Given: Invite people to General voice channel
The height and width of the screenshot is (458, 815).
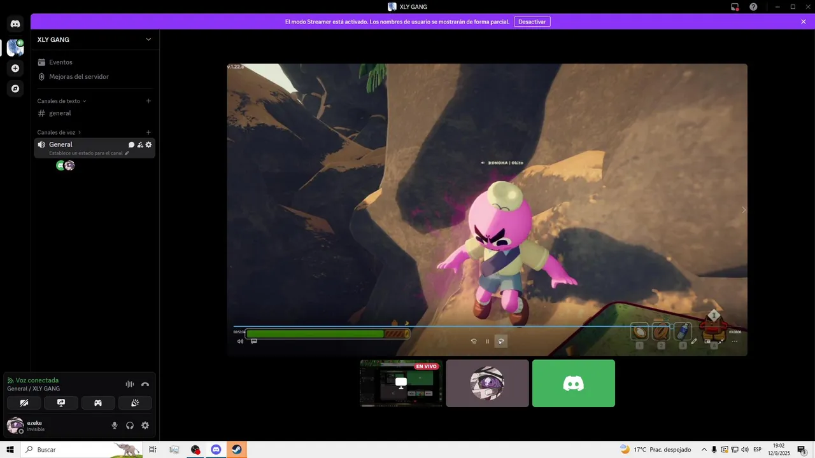Looking at the screenshot, I should coord(140,144).
